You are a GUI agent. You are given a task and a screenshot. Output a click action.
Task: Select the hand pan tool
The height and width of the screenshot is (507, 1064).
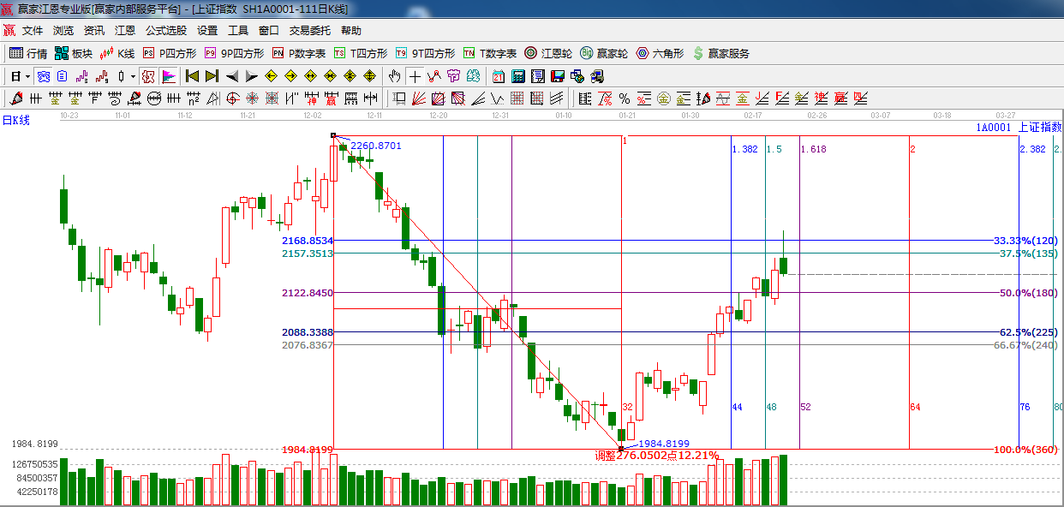[x=394, y=76]
